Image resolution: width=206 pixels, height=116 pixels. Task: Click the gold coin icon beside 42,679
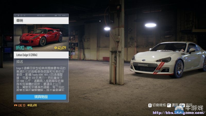point(56,48)
